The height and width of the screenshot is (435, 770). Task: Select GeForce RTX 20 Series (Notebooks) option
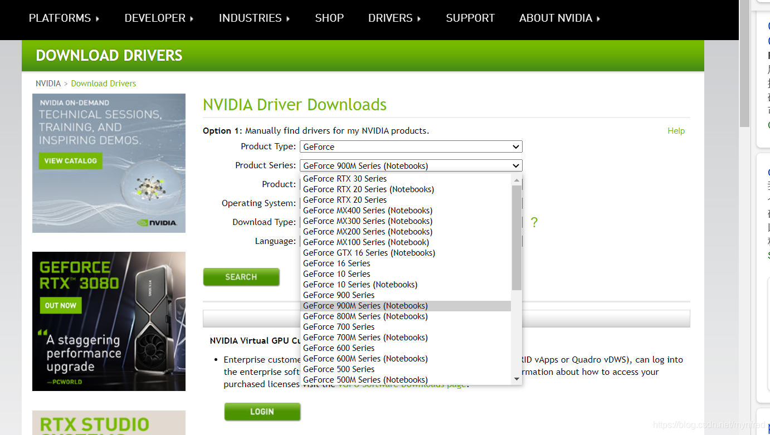406,189
